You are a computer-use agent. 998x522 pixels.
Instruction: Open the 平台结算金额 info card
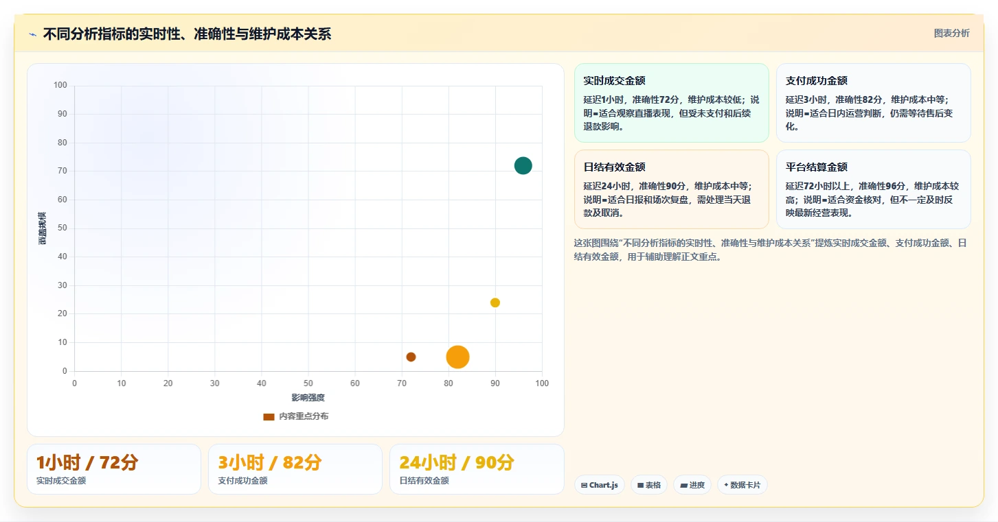point(873,189)
